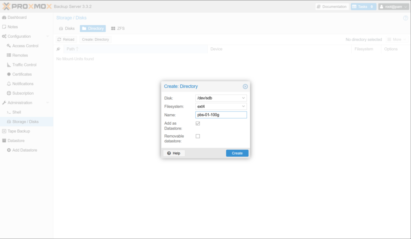Open Certificates in the sidebar
The image size is (411, 239).
coord(22,74)
